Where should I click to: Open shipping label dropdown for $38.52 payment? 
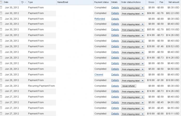(x=133, y=47)
